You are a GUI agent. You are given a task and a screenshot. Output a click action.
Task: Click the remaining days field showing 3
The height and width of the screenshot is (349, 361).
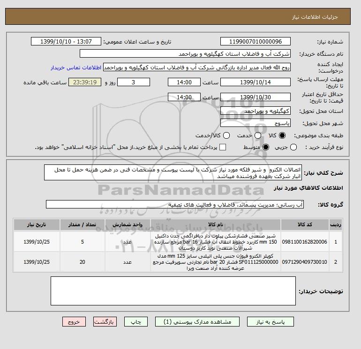134,82
